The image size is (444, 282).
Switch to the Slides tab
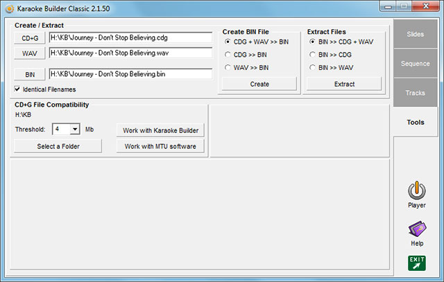click(x=415, y=34)
